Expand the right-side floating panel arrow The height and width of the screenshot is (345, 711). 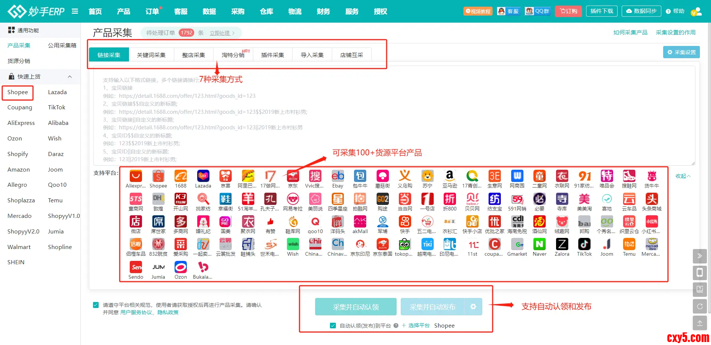tap(700, 256)
